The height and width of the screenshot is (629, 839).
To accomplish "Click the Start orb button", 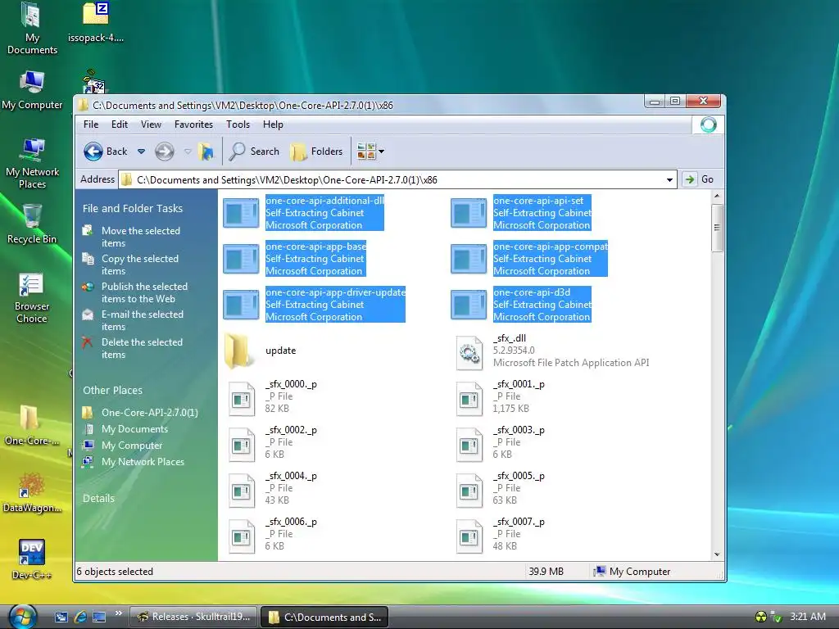I will [22, 616].
